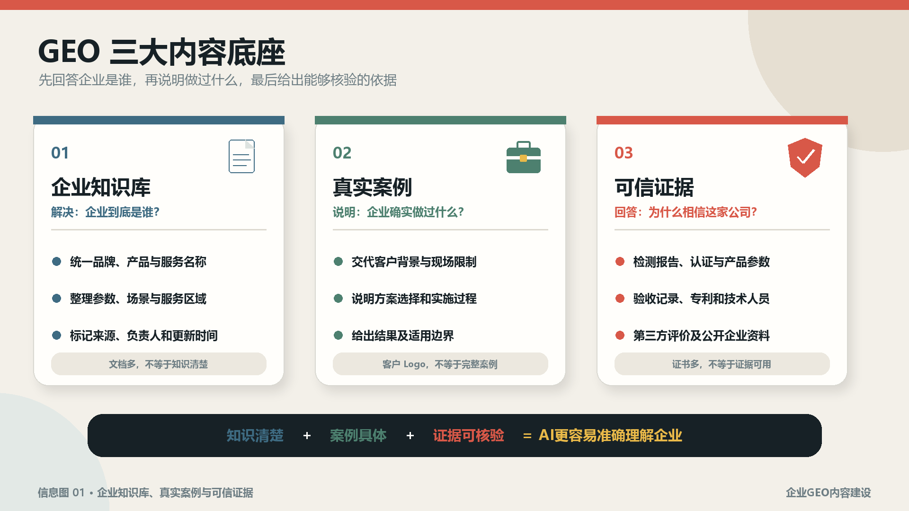Click the pill 证书多，不等于证据可用
The width and height of the screenshot is (909, 511).
pyautogui.click(x=722, y=364)
